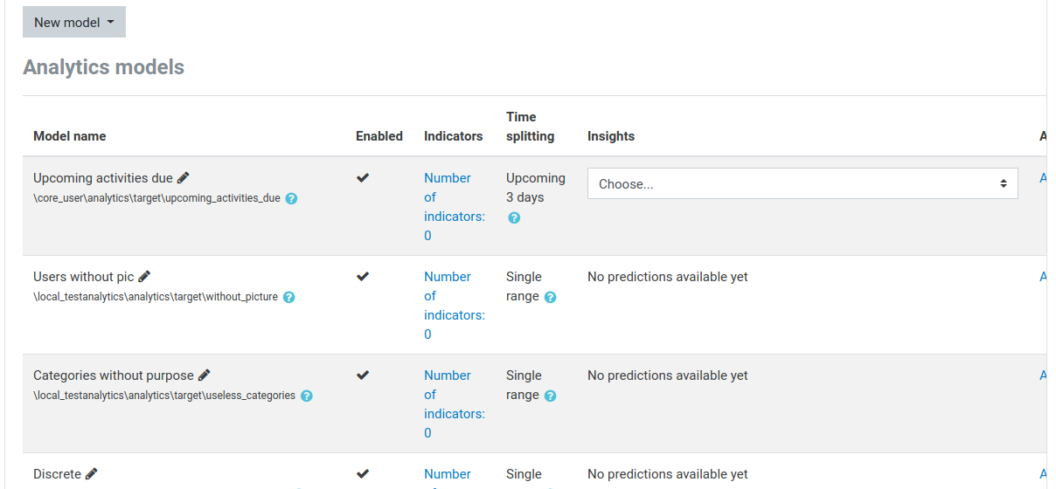Show help for without_picture target
Image resolution: width=1056 pixels, height=489 pixels.
pos(288,297)
